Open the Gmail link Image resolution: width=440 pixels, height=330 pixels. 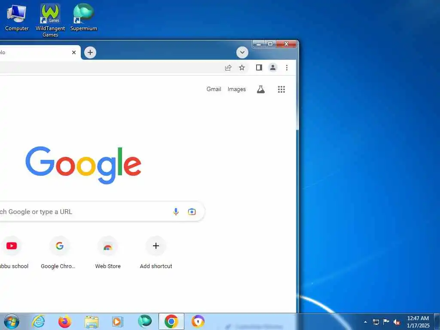coord(214,89)
